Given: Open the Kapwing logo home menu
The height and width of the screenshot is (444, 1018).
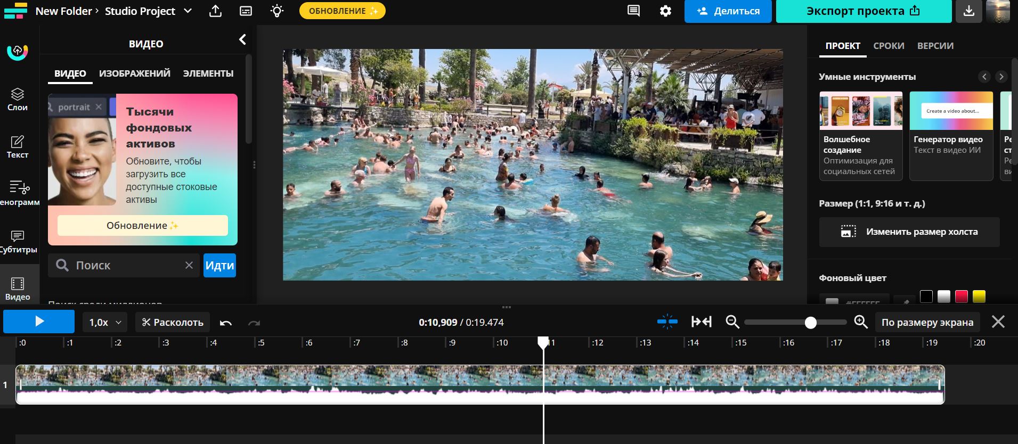Looking at the screenshot, I should 15,11.
